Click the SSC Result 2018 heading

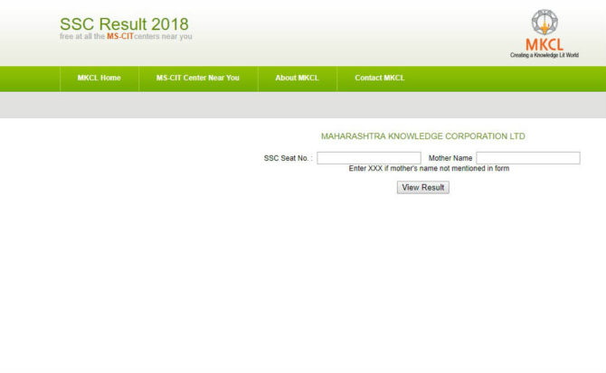124,23
